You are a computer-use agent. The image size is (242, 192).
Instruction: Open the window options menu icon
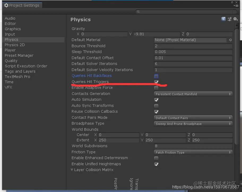click(236, 6)
